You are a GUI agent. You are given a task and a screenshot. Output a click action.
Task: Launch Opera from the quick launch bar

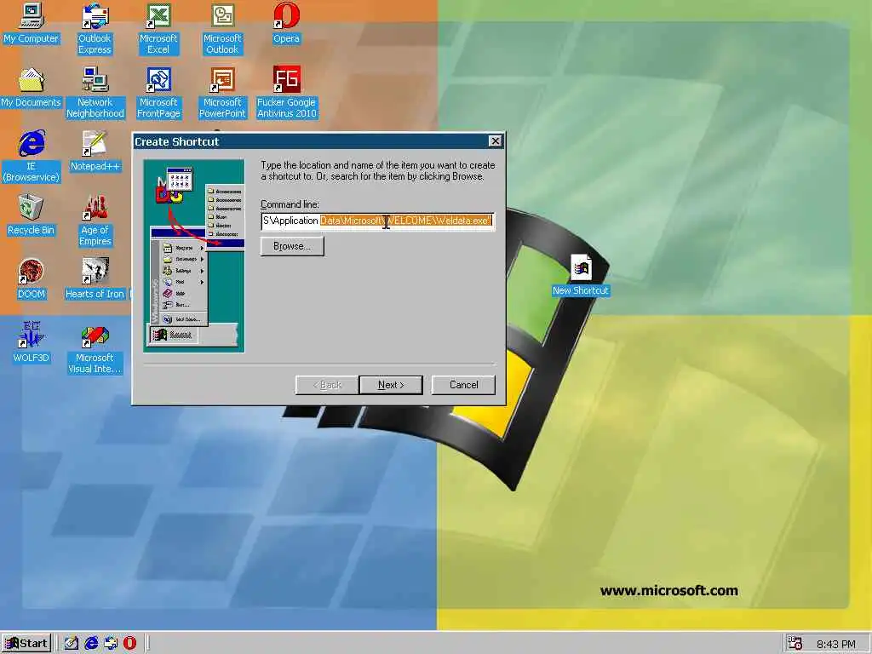tap(129, 644)
